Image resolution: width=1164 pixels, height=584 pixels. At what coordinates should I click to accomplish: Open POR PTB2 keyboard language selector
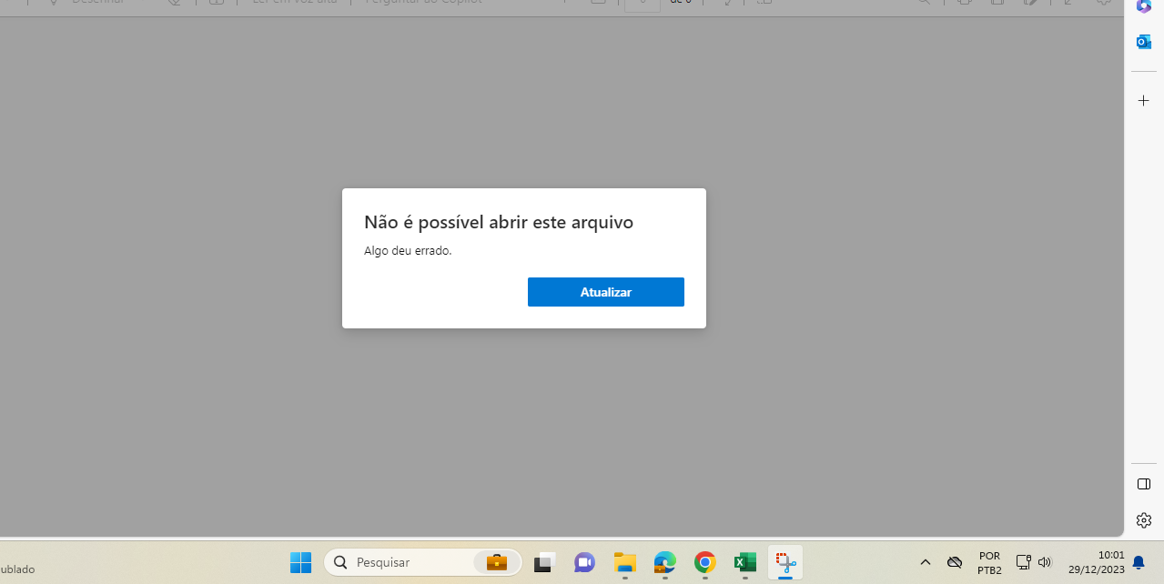(989, 563)
